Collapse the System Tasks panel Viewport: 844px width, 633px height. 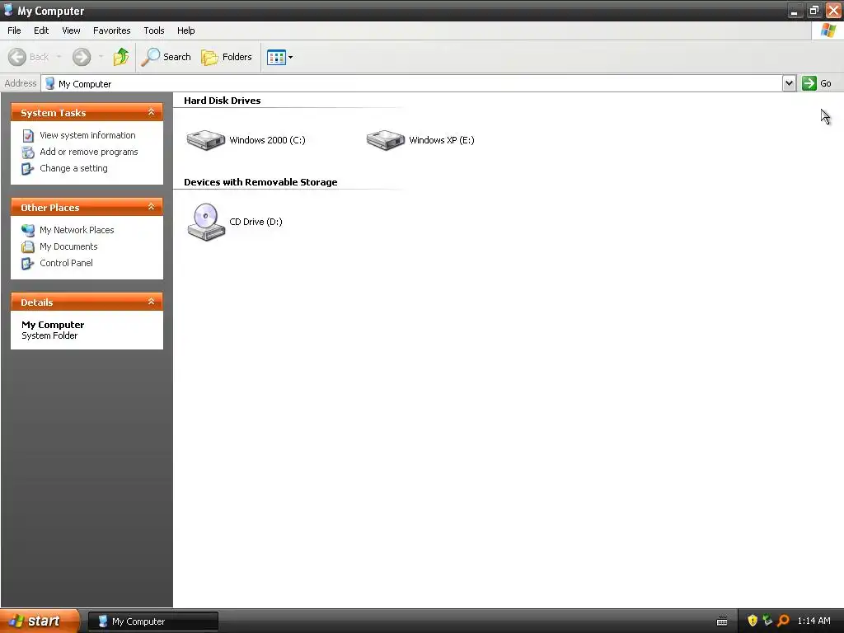click(x=152, y=112)
